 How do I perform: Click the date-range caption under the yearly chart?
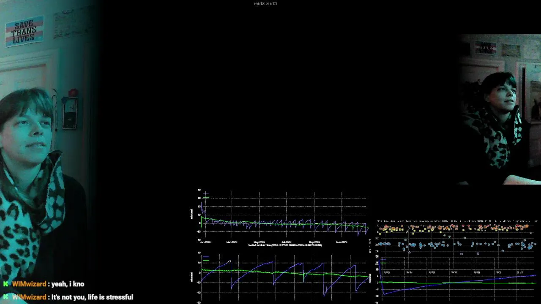click(285, 245)
